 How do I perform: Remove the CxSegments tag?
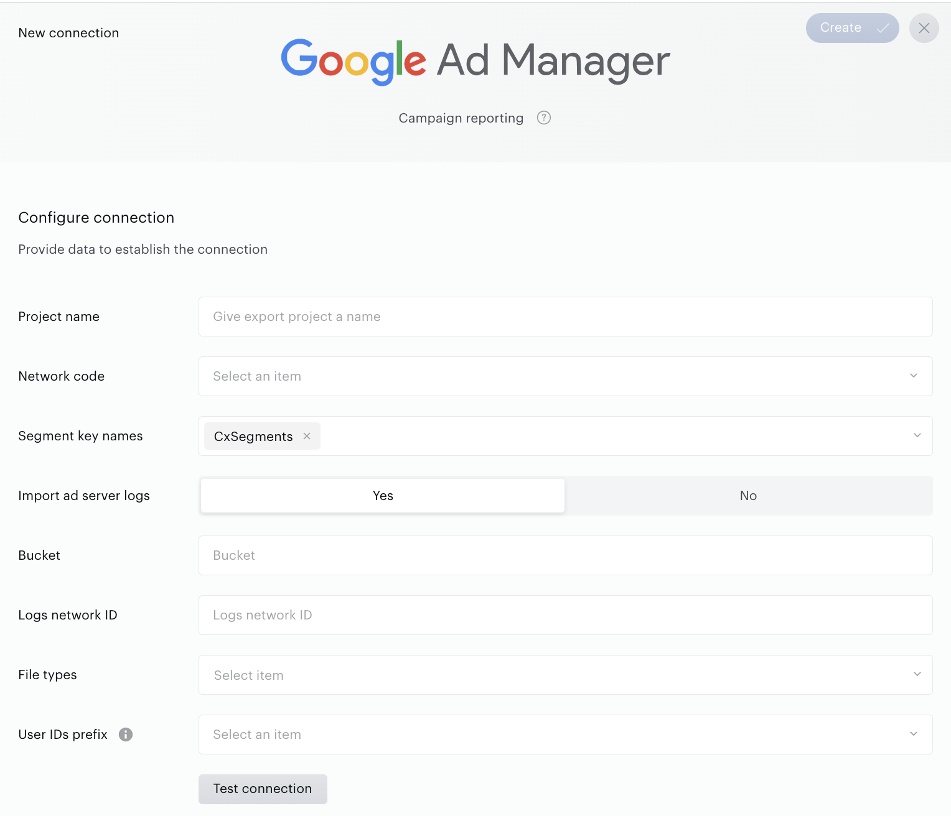pyautogui.click(x=307, y=436)
